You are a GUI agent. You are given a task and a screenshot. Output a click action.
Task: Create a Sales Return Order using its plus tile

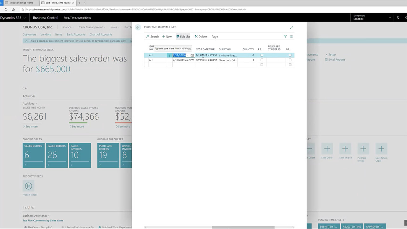(x=381, y=149)
